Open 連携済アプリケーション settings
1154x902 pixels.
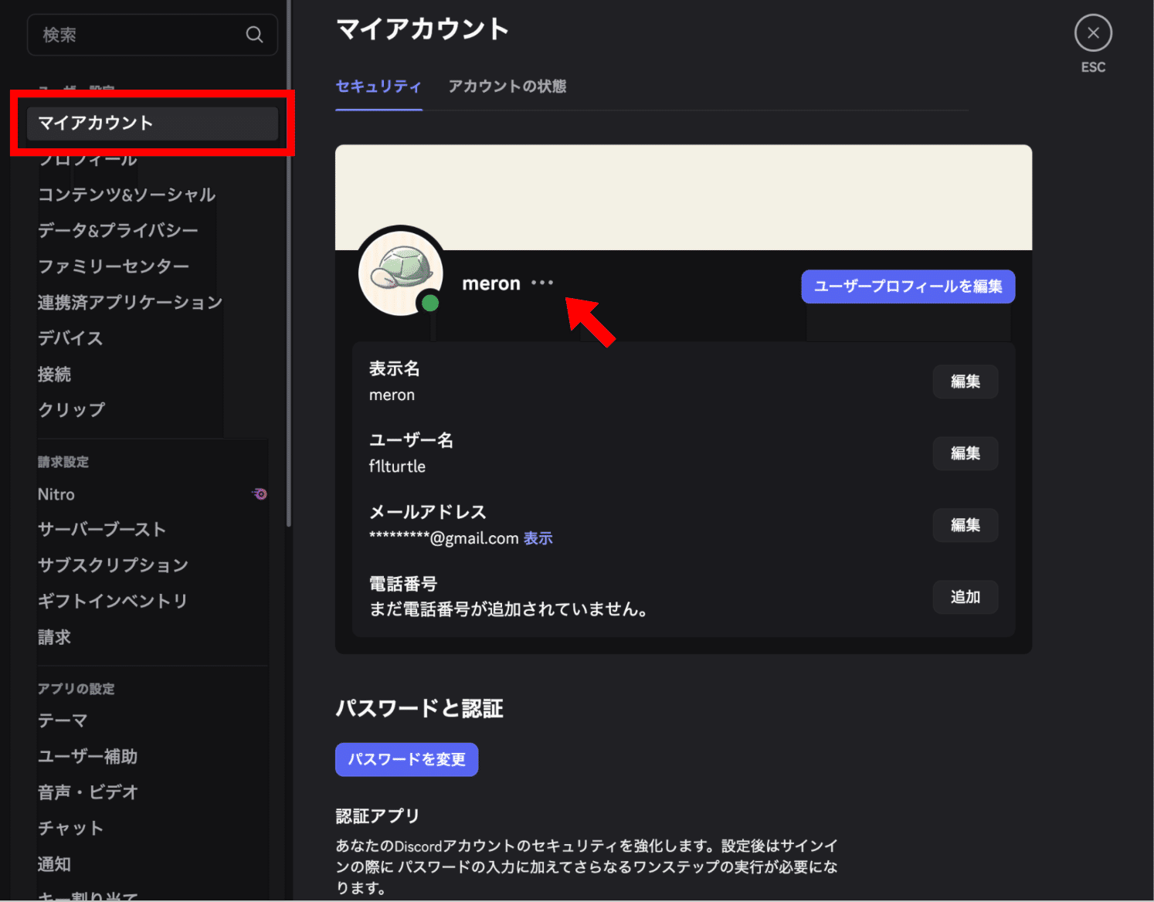coord(130,302)
